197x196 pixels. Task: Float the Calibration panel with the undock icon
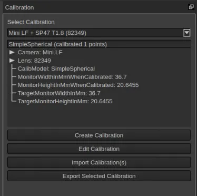tap(191, 7)
